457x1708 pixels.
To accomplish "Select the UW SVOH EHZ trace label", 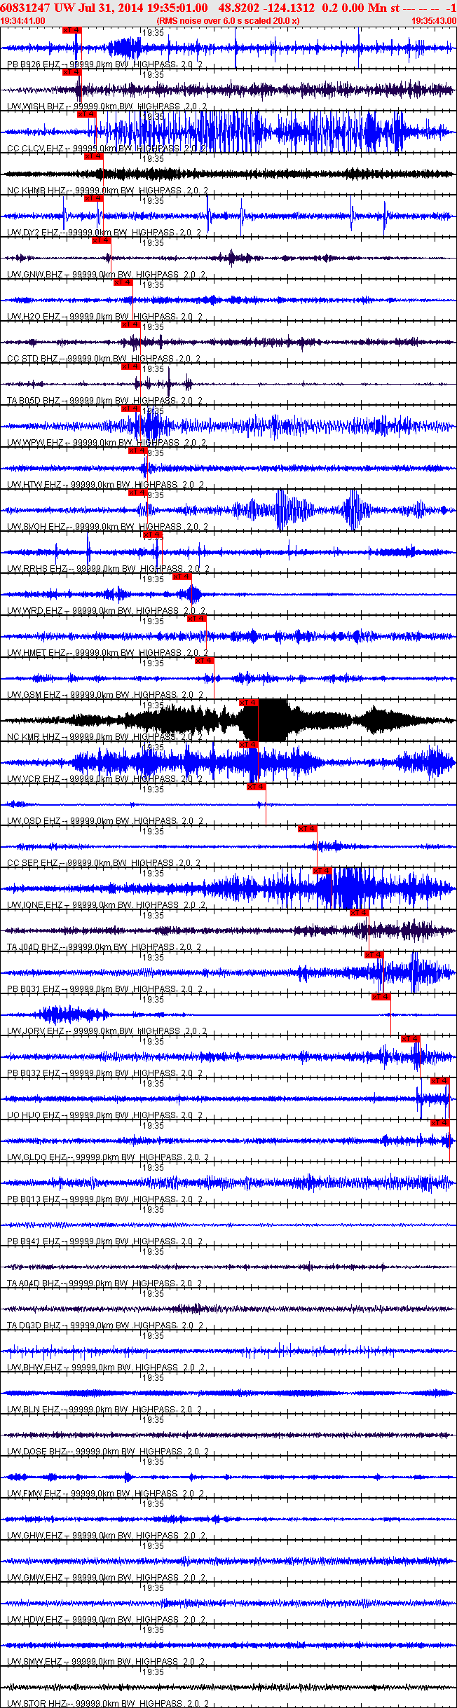I will (107, 527).
